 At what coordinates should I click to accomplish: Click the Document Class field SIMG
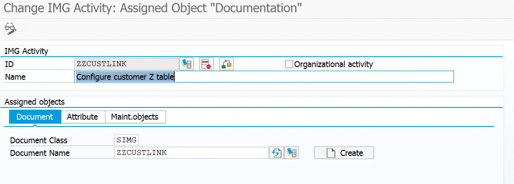(x=126, y=140)
